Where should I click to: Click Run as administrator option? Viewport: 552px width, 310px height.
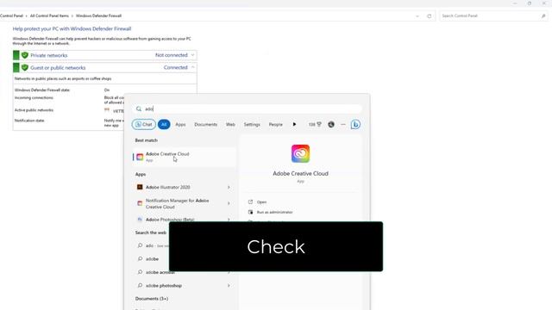point(274,213)
